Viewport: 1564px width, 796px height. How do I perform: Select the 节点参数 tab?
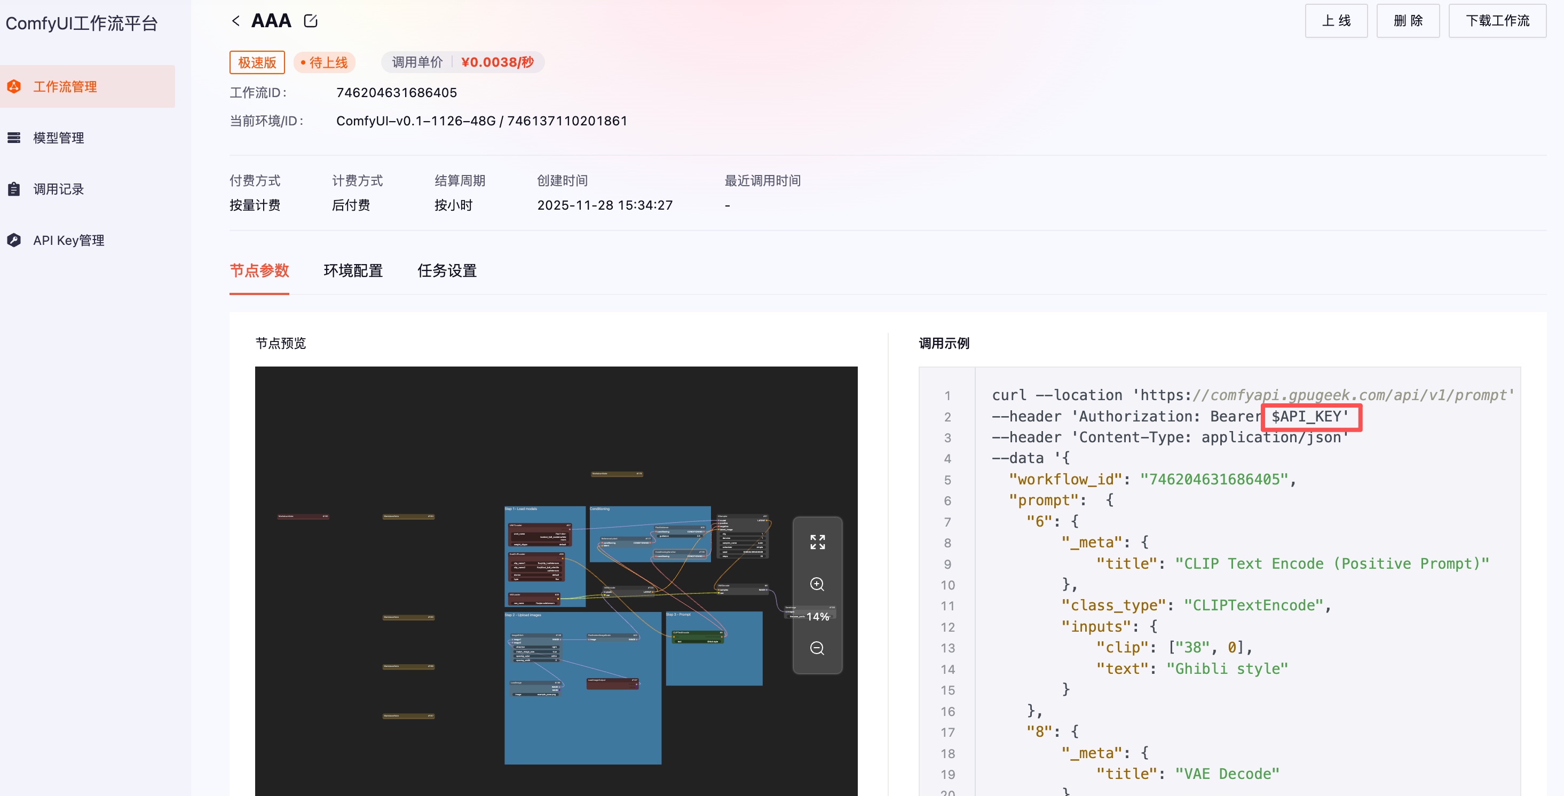(x=259, y=270)
